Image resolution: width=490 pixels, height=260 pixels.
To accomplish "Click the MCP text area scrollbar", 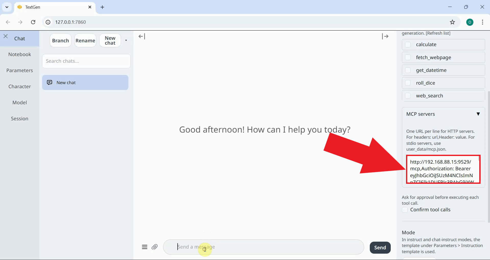I will pyautogui.click(x=479, y=159).
